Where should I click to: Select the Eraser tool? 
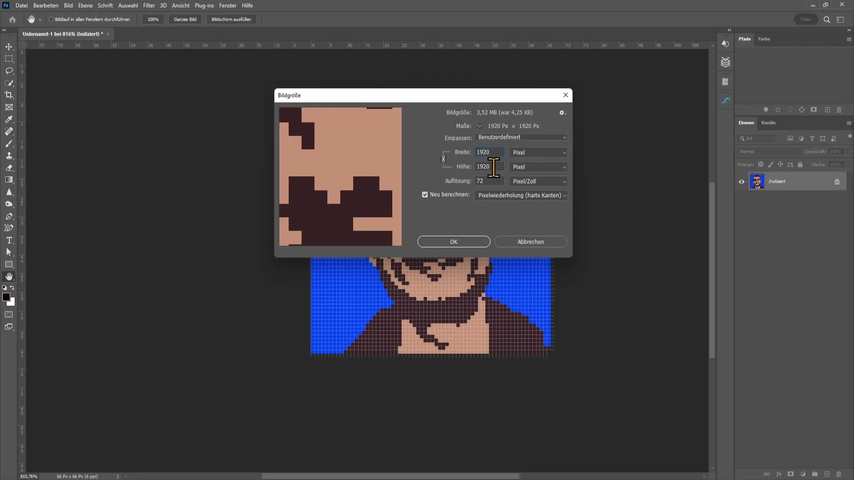click(9, 168)
